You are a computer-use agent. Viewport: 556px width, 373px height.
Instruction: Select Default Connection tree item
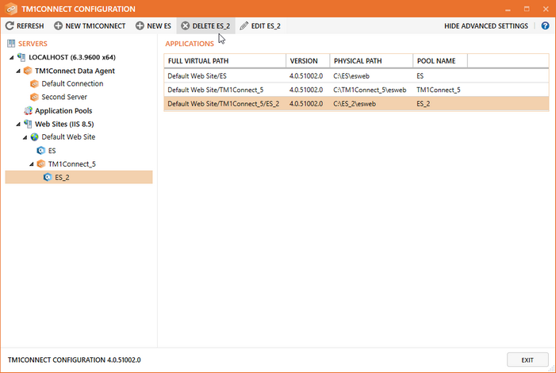coord(72,84)
